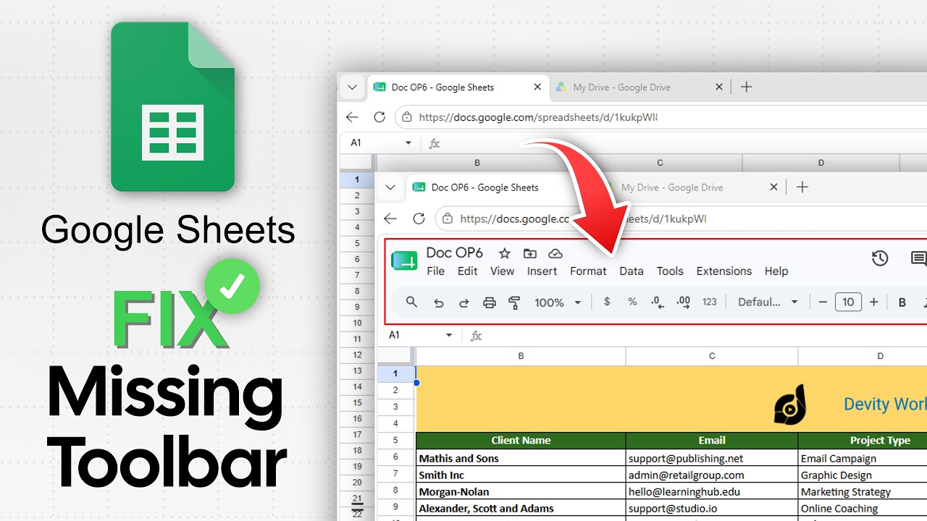Open the Data menu
Screen dimensions: 927x521
[632, 271]
